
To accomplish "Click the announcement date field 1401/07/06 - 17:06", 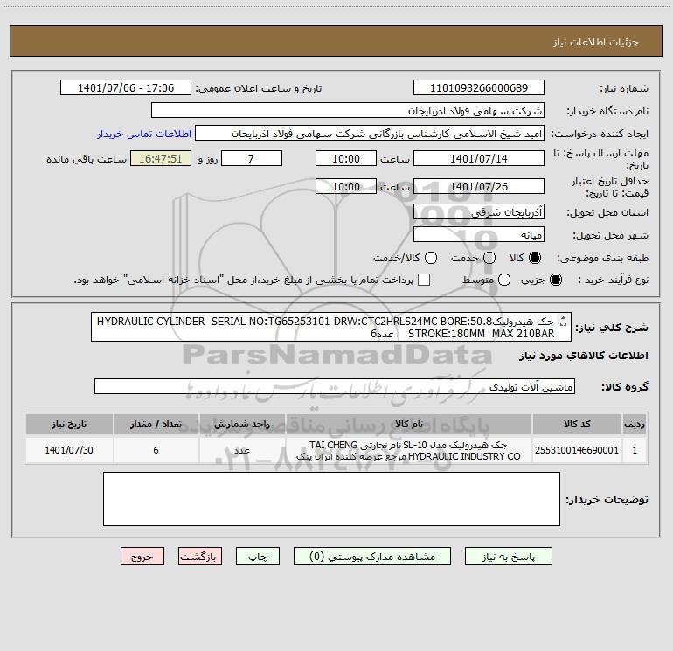I will tap(126, 87).
